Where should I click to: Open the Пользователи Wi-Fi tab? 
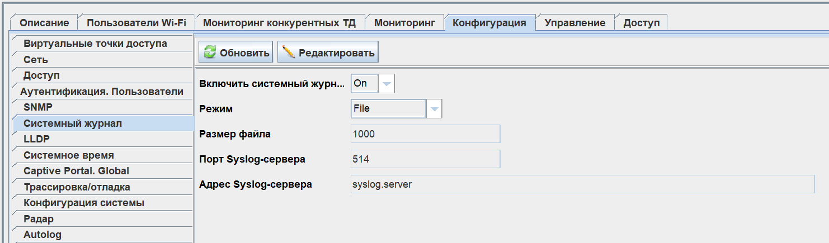pyautogui.click(x=136, y=23)
